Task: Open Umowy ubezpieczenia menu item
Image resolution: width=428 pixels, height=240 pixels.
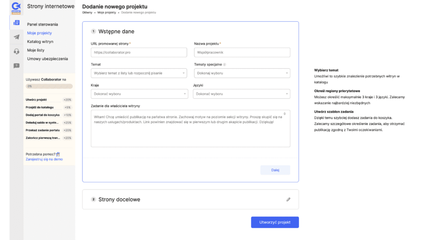Action: 48,59
